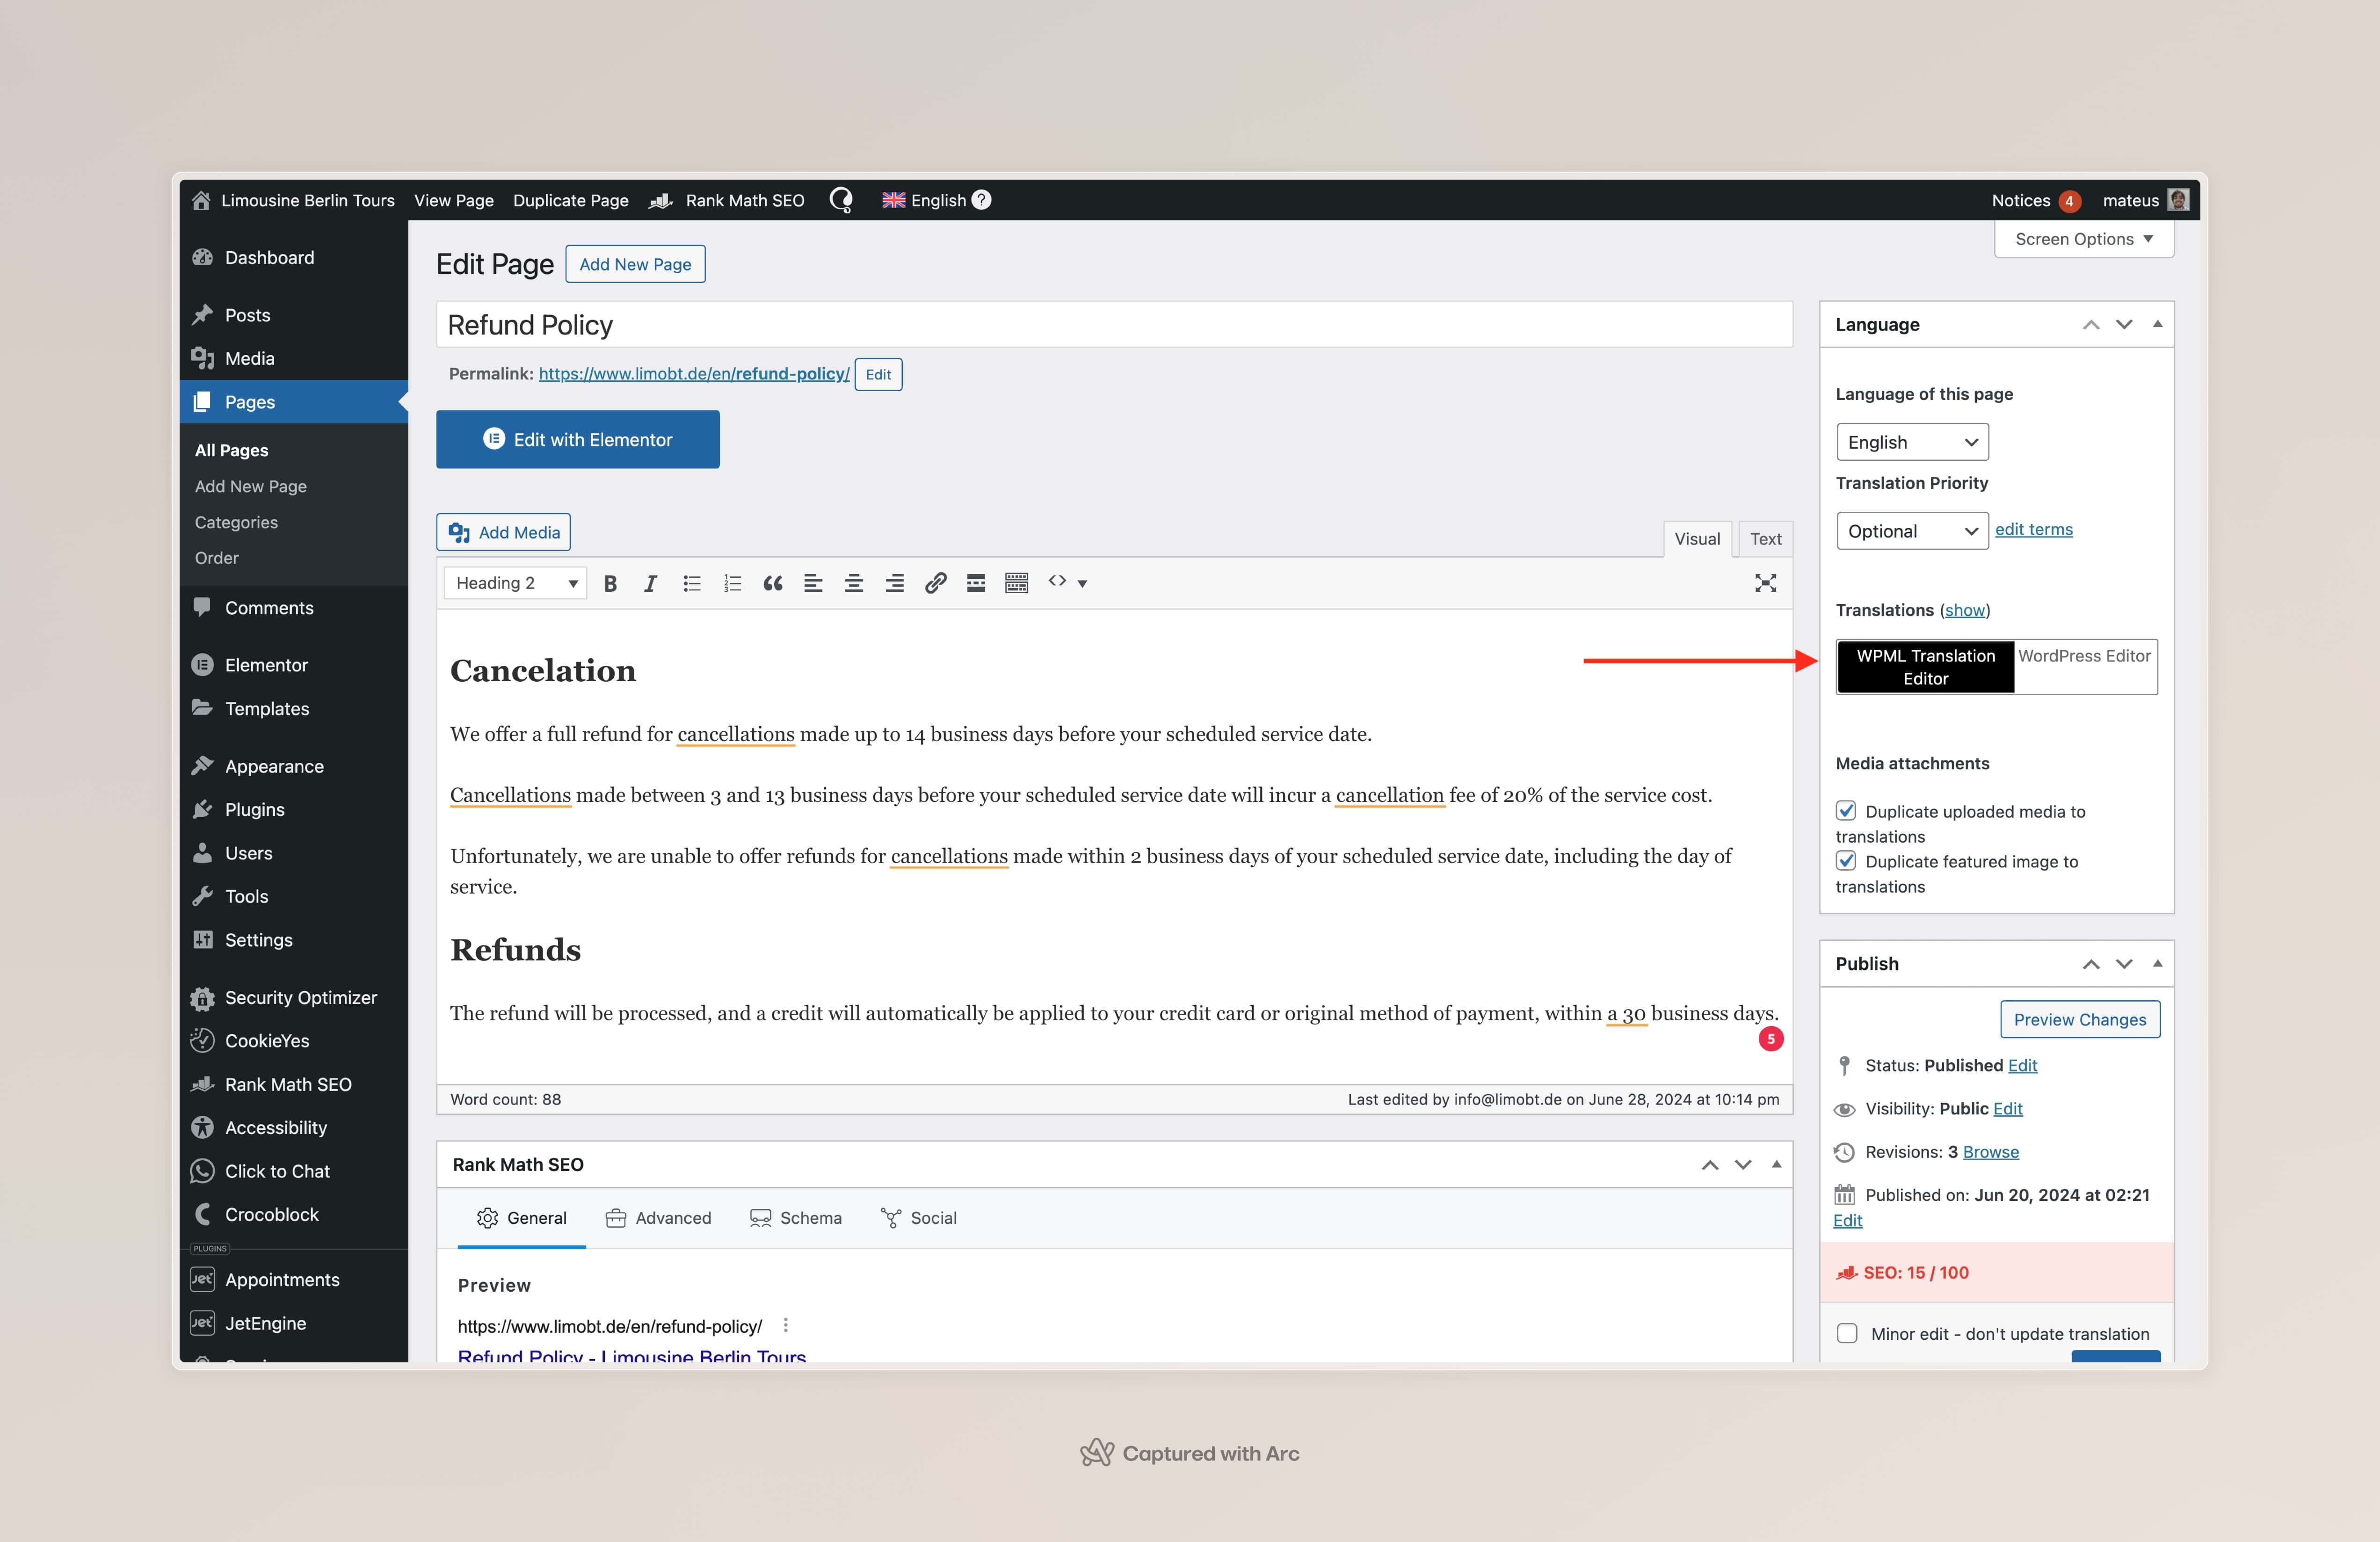Enter distraction-free fullscreen editor mode
Viewport: 2380px width, 1542px height.
coord(1765,583)
